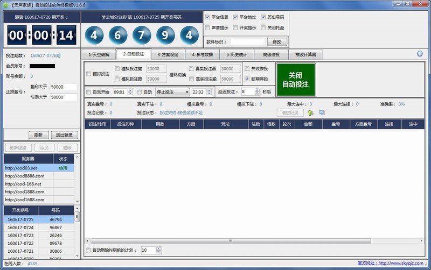Tick the 自动开始 checkbox

click(x=89, y=92)
